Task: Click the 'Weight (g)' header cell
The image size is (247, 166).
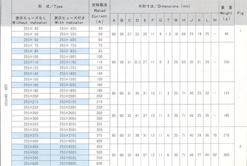Action: pyautogui.click(x=226, y=13)
